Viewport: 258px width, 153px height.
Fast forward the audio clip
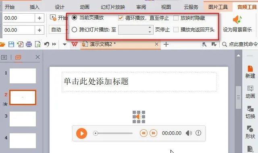pos(153,133)
